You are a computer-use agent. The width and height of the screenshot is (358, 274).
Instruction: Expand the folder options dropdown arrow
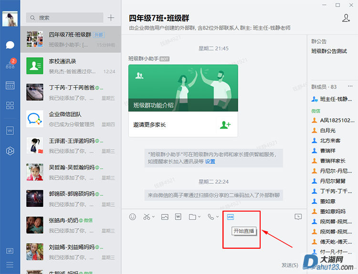pyautogui.click(x=200, y=217)
